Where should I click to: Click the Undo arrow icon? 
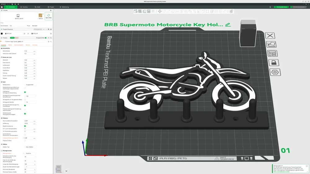tap(15, 4)
